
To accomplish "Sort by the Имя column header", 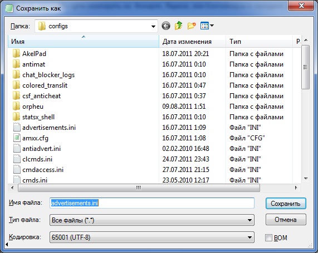I will click(84, 42).
